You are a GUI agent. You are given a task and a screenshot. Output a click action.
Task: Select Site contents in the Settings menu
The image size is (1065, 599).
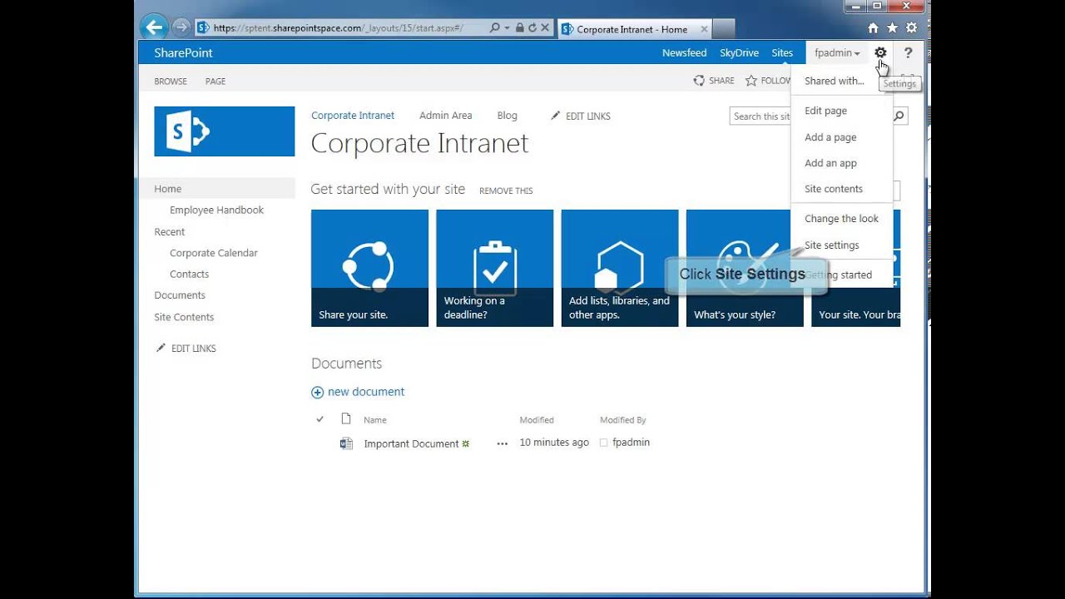pos(834,189)
